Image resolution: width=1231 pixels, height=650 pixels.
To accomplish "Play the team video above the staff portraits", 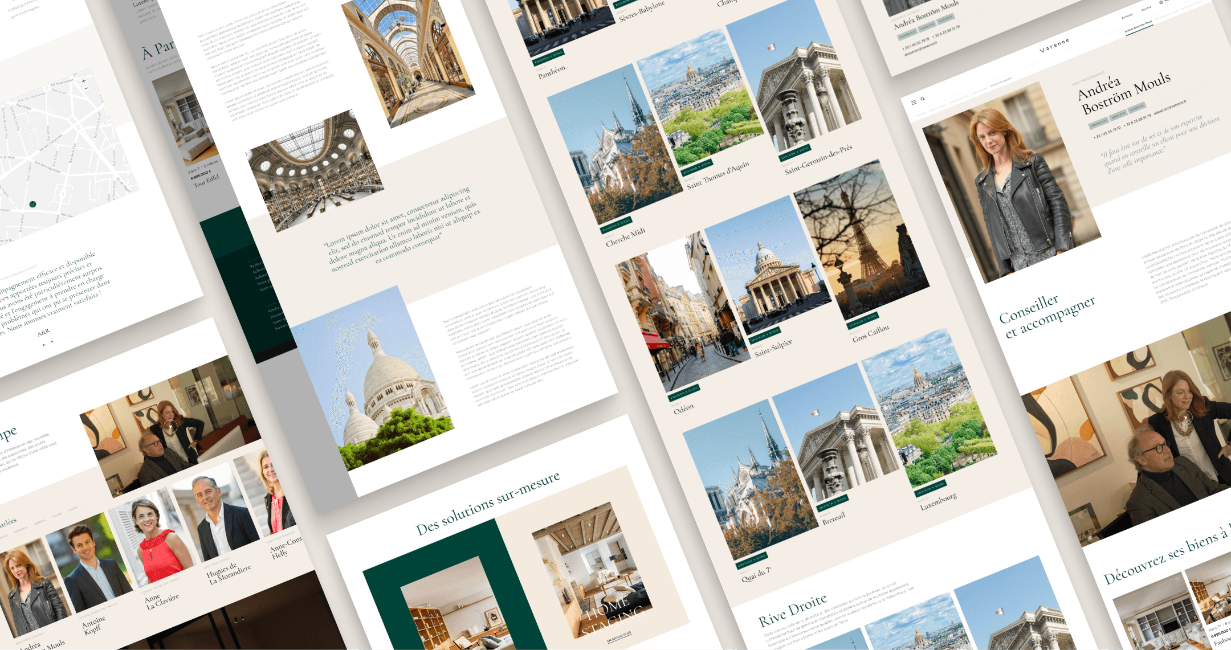I will pyautogui.click(x=170, y=426).
